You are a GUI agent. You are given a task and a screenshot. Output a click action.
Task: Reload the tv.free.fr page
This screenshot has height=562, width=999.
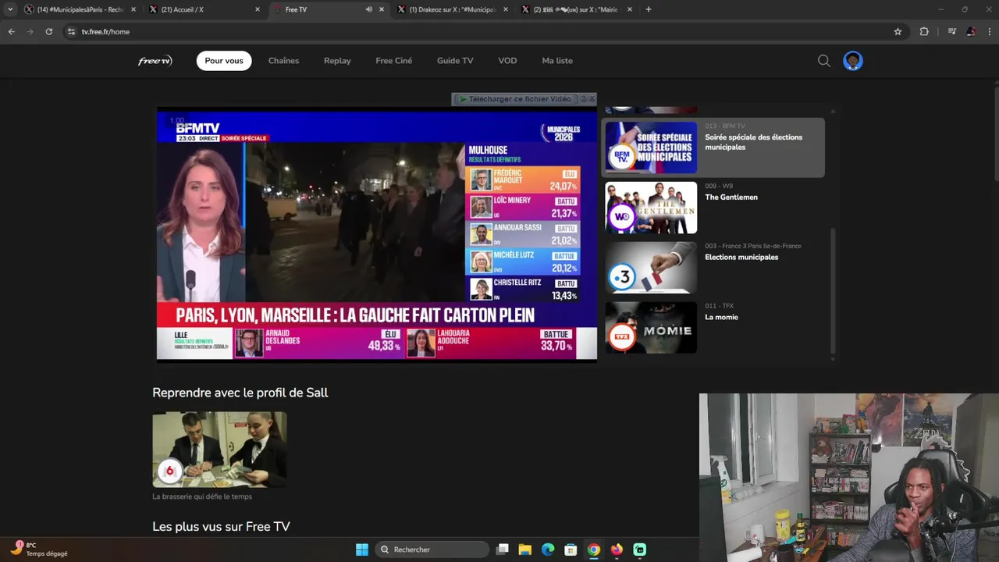click(x=48, y=31)
